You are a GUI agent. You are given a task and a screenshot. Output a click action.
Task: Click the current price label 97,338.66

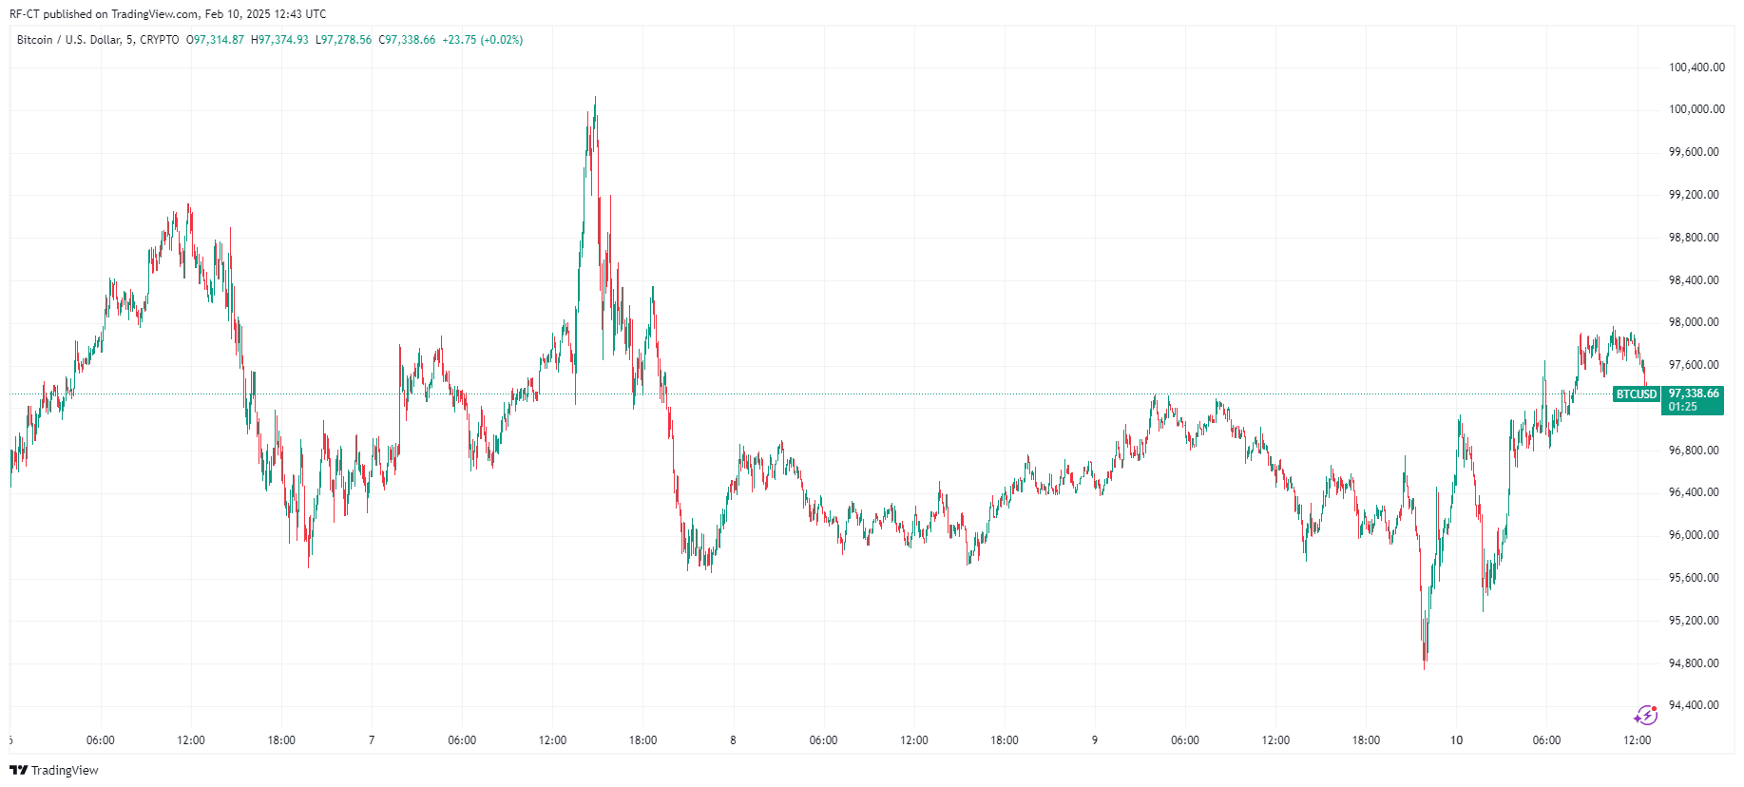pos(1694,393)
